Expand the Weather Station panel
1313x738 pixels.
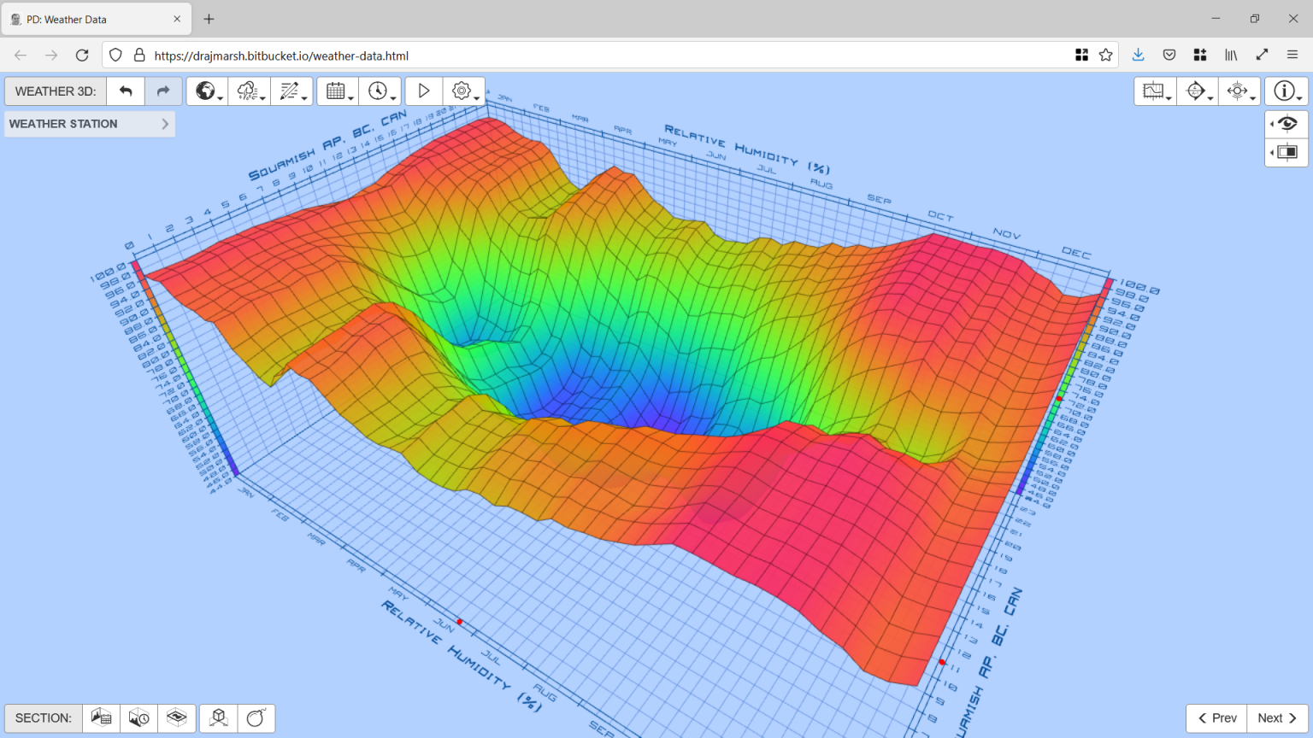89,124
